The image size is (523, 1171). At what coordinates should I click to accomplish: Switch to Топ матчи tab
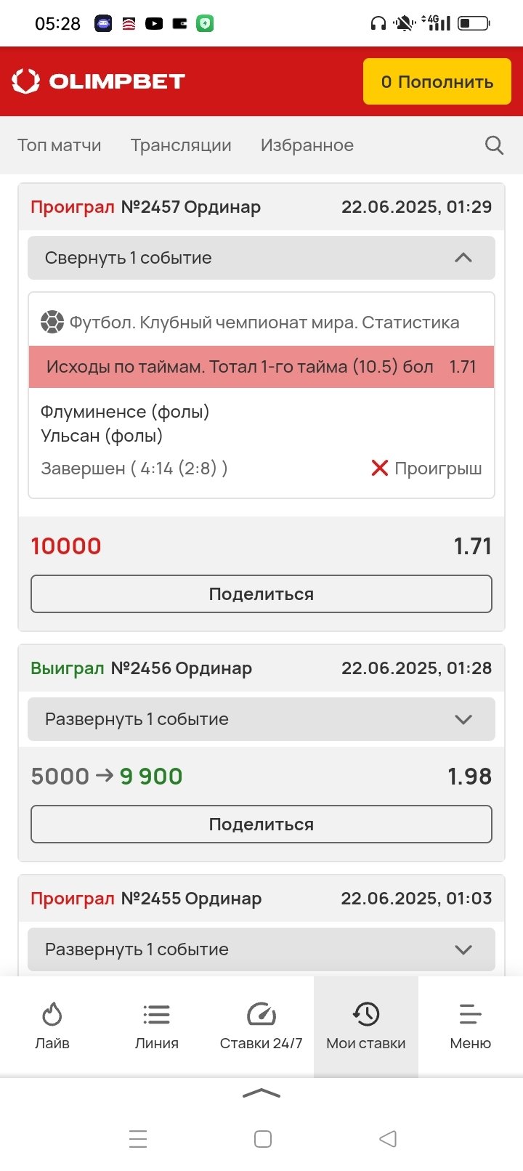click(x=60, y=145)
